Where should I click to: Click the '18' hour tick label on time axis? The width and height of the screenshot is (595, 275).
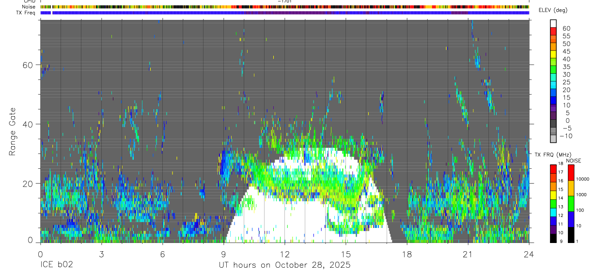pos(407,254)
